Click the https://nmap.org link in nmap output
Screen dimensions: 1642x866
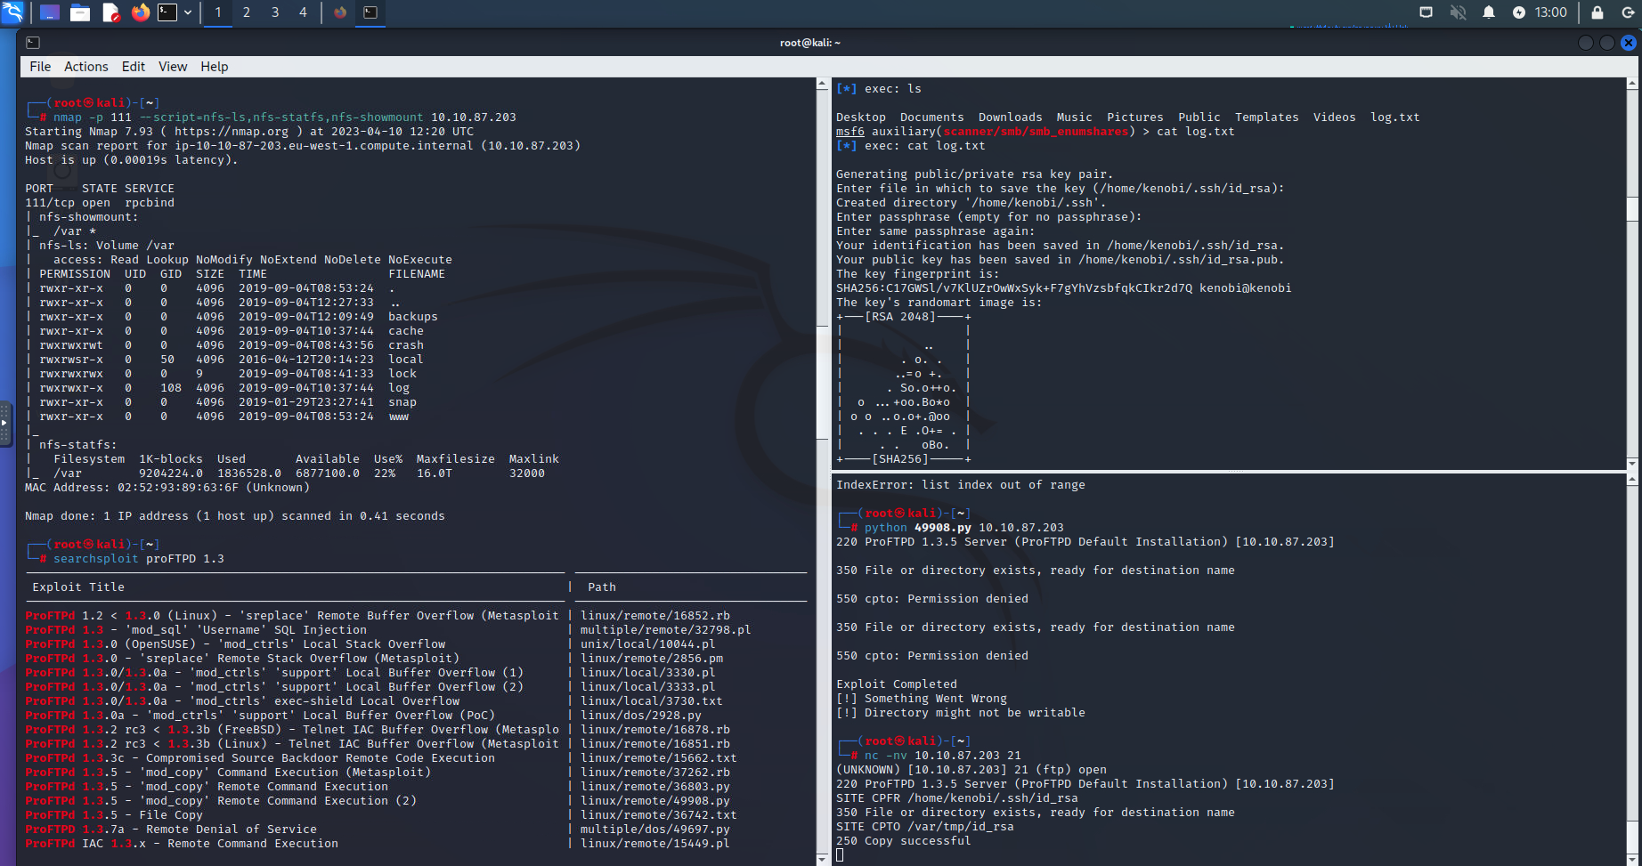232,132
